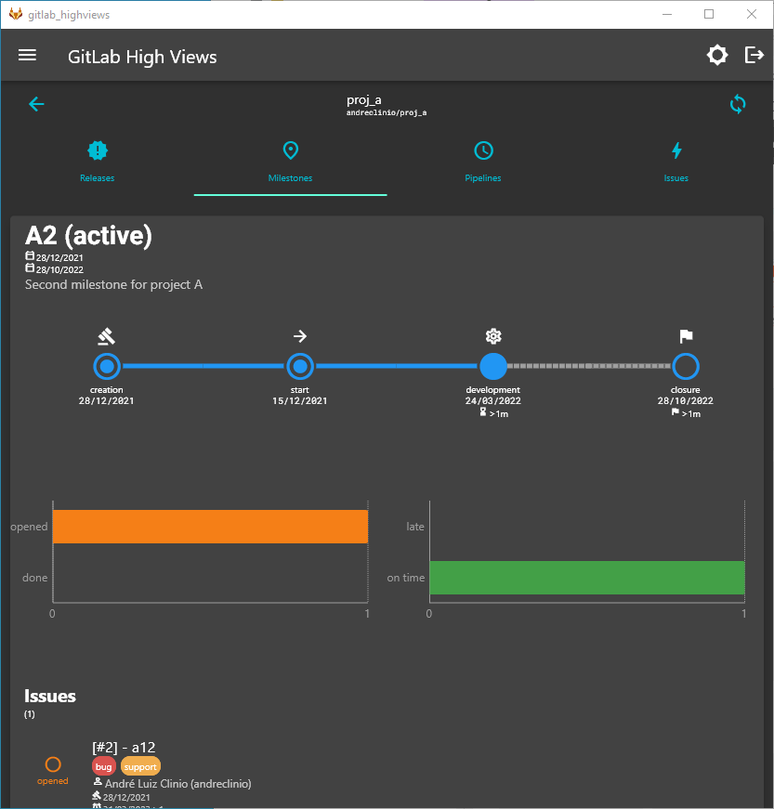The height and width of the screenshot is (809, 774).
Task: Click the gavel creation icon on timeline
Action: pyautogui.click(x=106, y=336)
